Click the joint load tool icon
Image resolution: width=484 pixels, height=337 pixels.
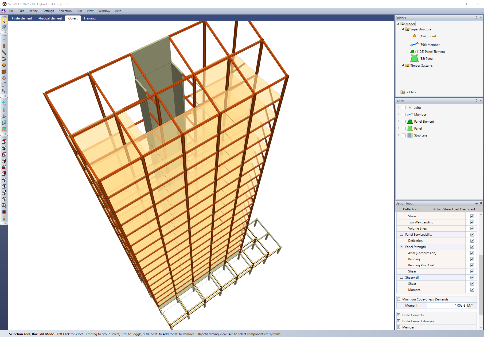(x=4, y=110)
